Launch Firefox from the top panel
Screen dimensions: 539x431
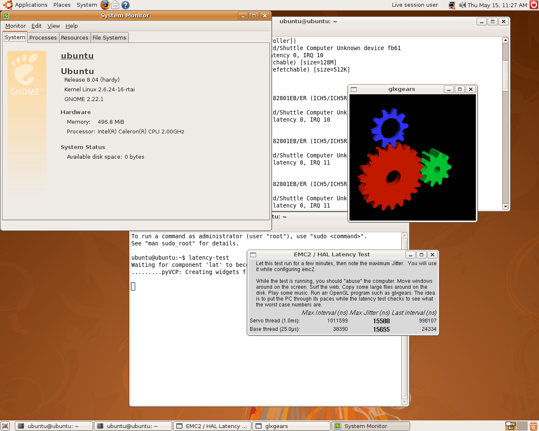[105, 5]
